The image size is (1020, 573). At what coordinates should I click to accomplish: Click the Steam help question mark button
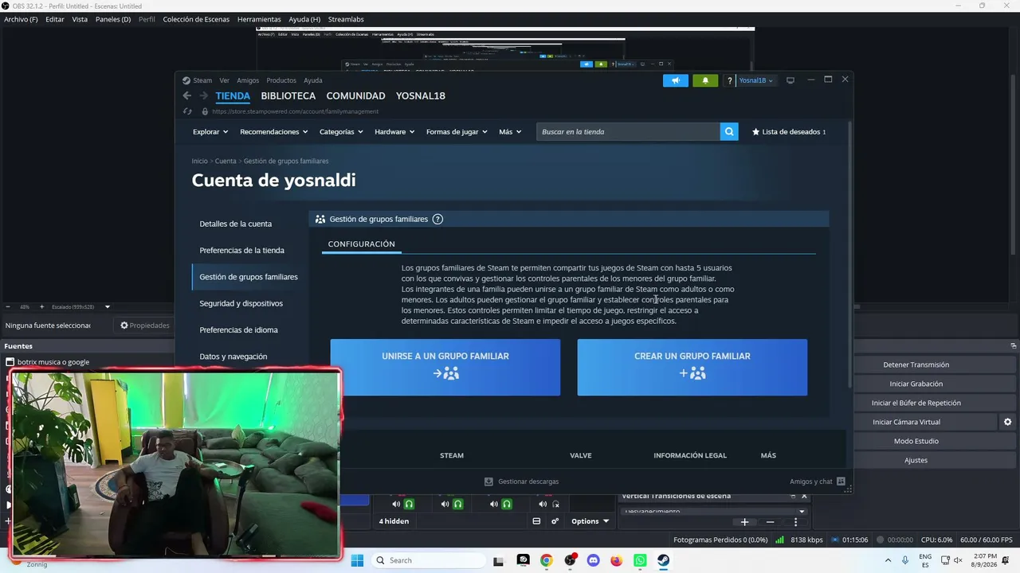(x=729, y=80)
